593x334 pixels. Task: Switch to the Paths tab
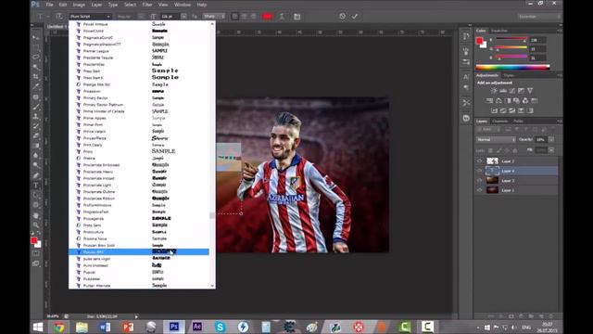519,122
